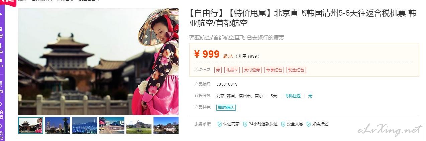The image size is (426, 141).
Task: Open the orders icon in purple sidebar
Action: [1, 46]
